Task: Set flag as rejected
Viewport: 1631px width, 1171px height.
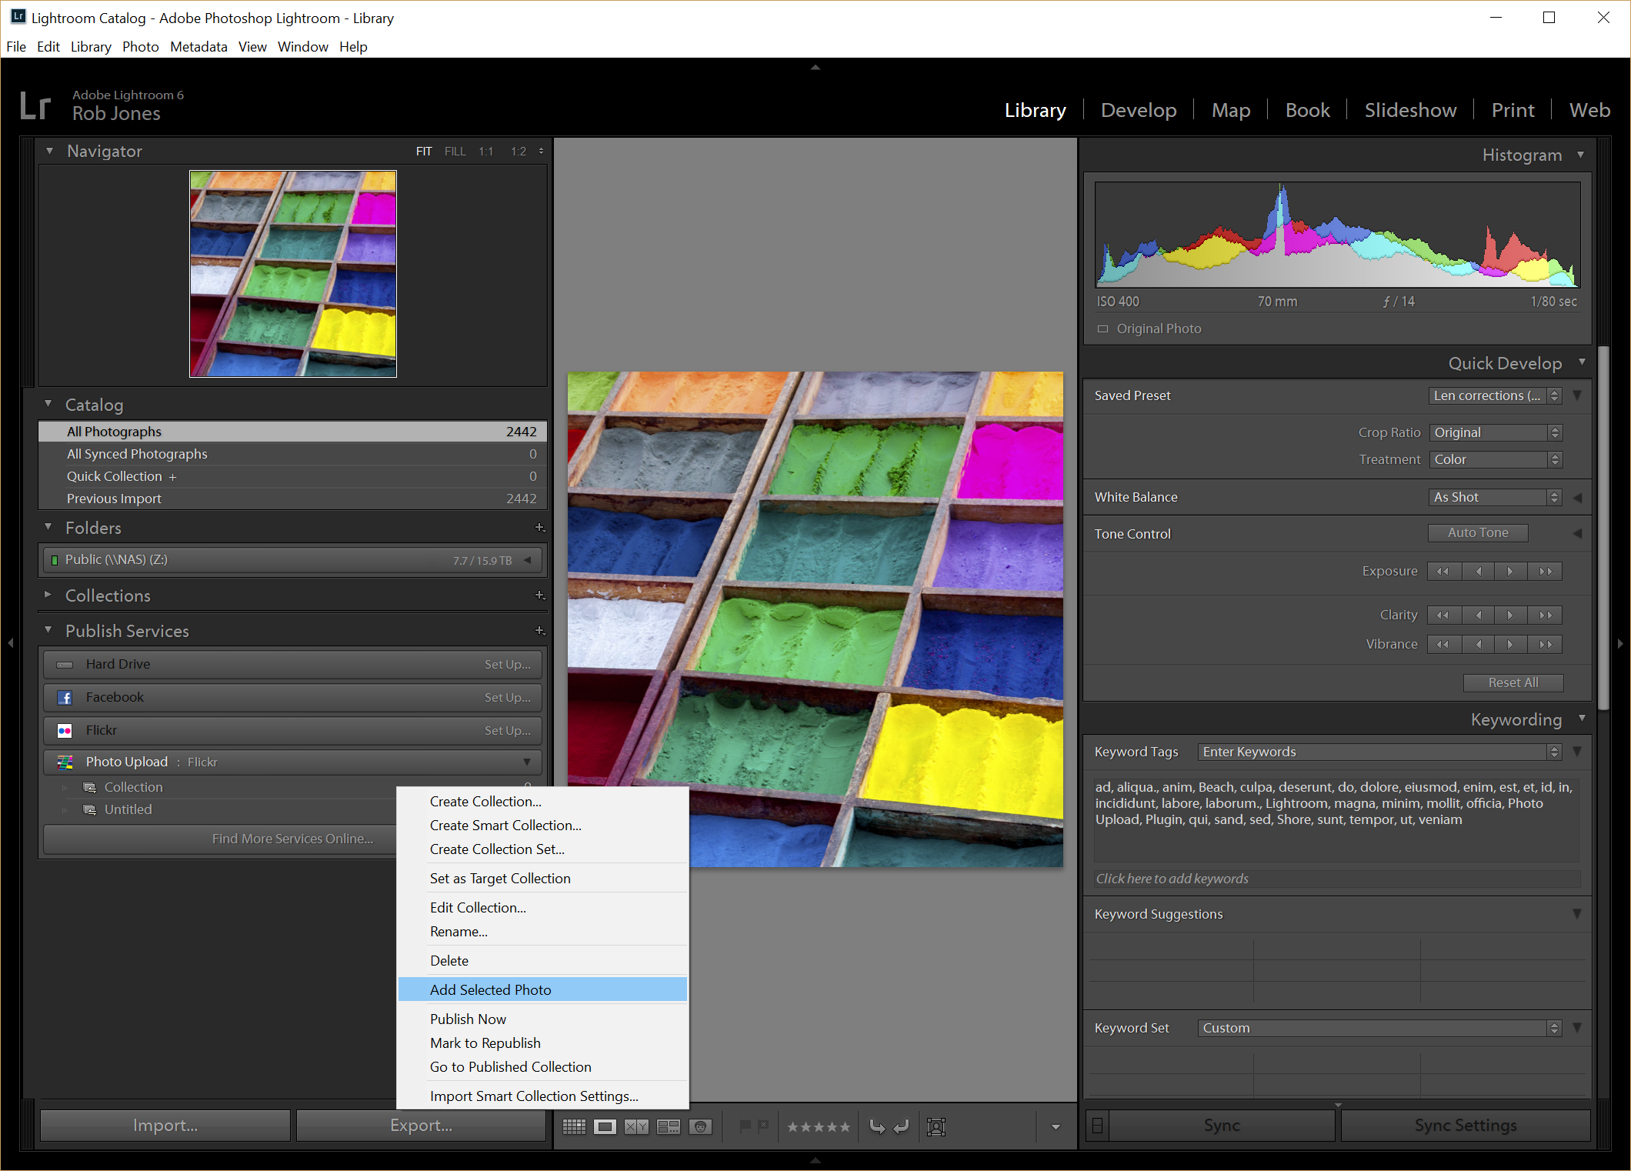Action: click(x=762, y=1126)
